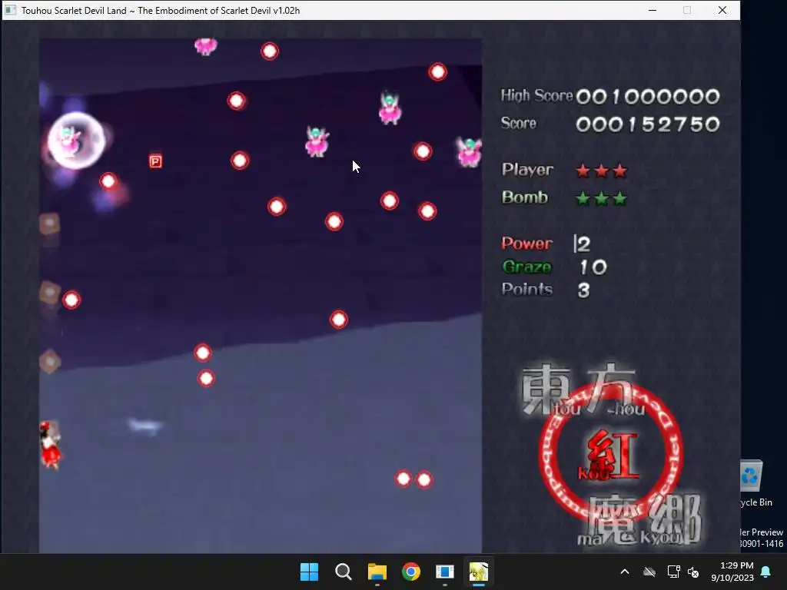Click the red Player life stars
The width and height of the screenshot is (787, 590).
[601, 171]
